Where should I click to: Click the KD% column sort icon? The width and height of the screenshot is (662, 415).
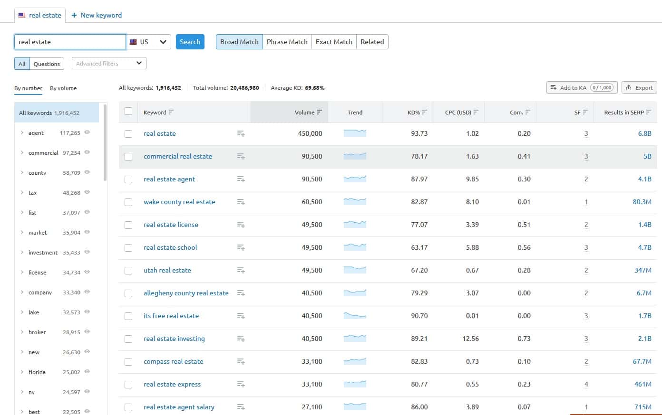click(424, 113)
